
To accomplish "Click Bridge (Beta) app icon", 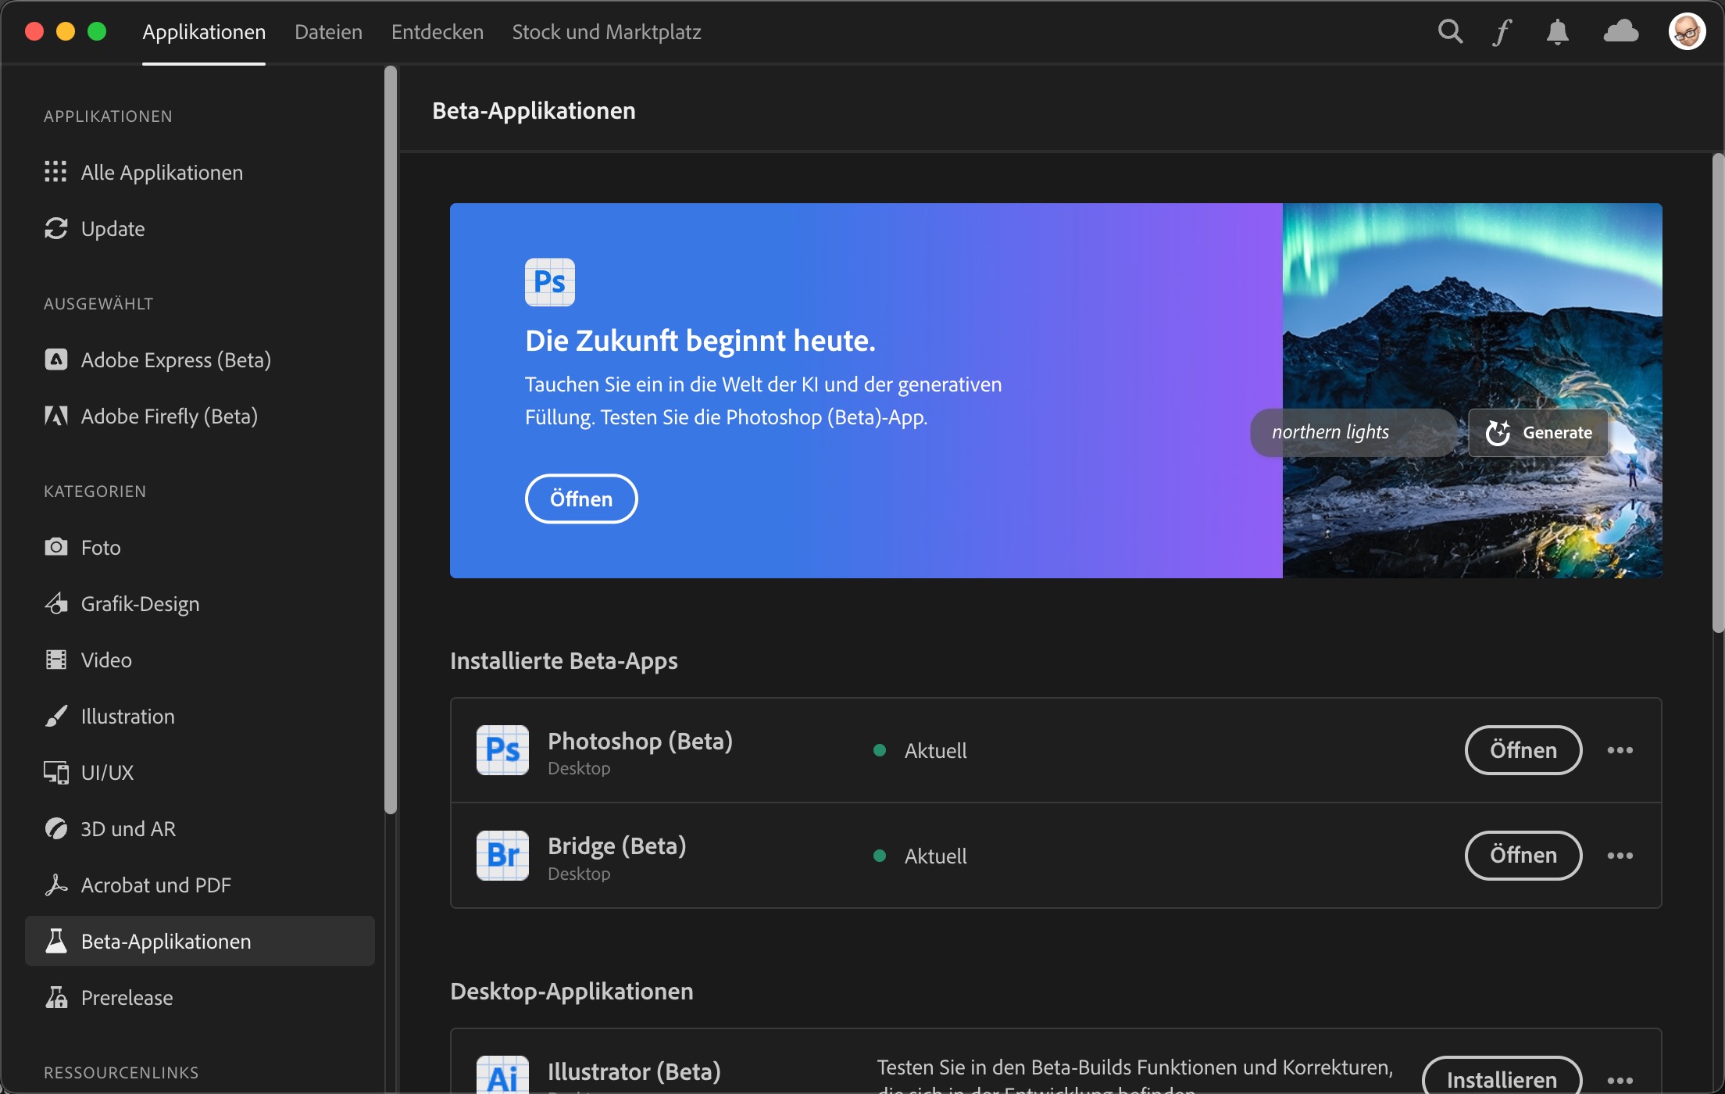I will [502, 856].
